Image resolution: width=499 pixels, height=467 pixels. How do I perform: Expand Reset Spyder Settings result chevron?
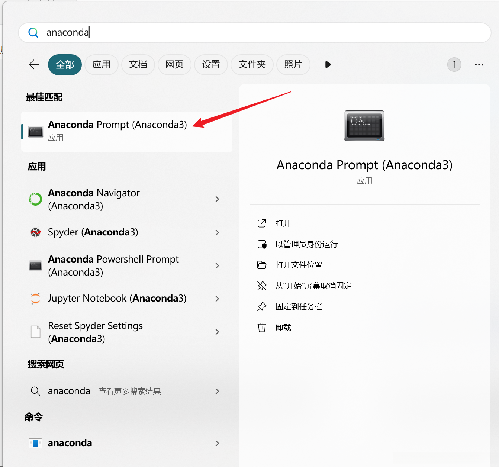[218, 332]
